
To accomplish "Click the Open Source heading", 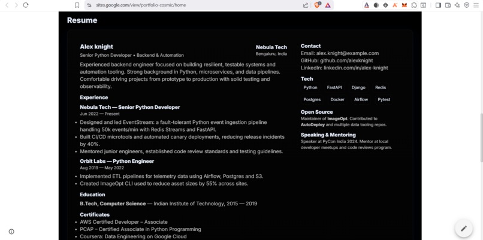I will coord(316,112).
